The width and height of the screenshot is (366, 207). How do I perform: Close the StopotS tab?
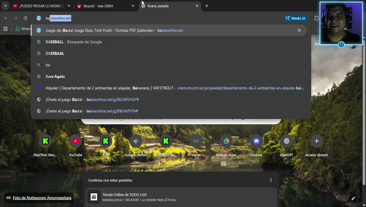(x=133, y=6)
